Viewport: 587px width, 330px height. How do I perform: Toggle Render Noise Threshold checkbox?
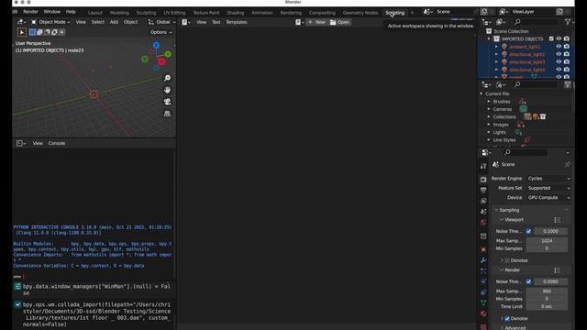528,281
